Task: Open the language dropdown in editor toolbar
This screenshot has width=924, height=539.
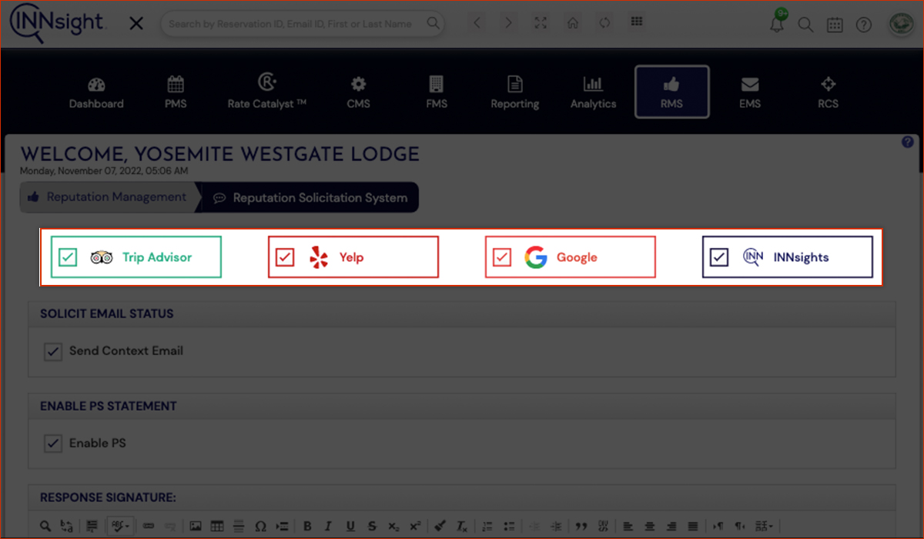Action: 765,527
